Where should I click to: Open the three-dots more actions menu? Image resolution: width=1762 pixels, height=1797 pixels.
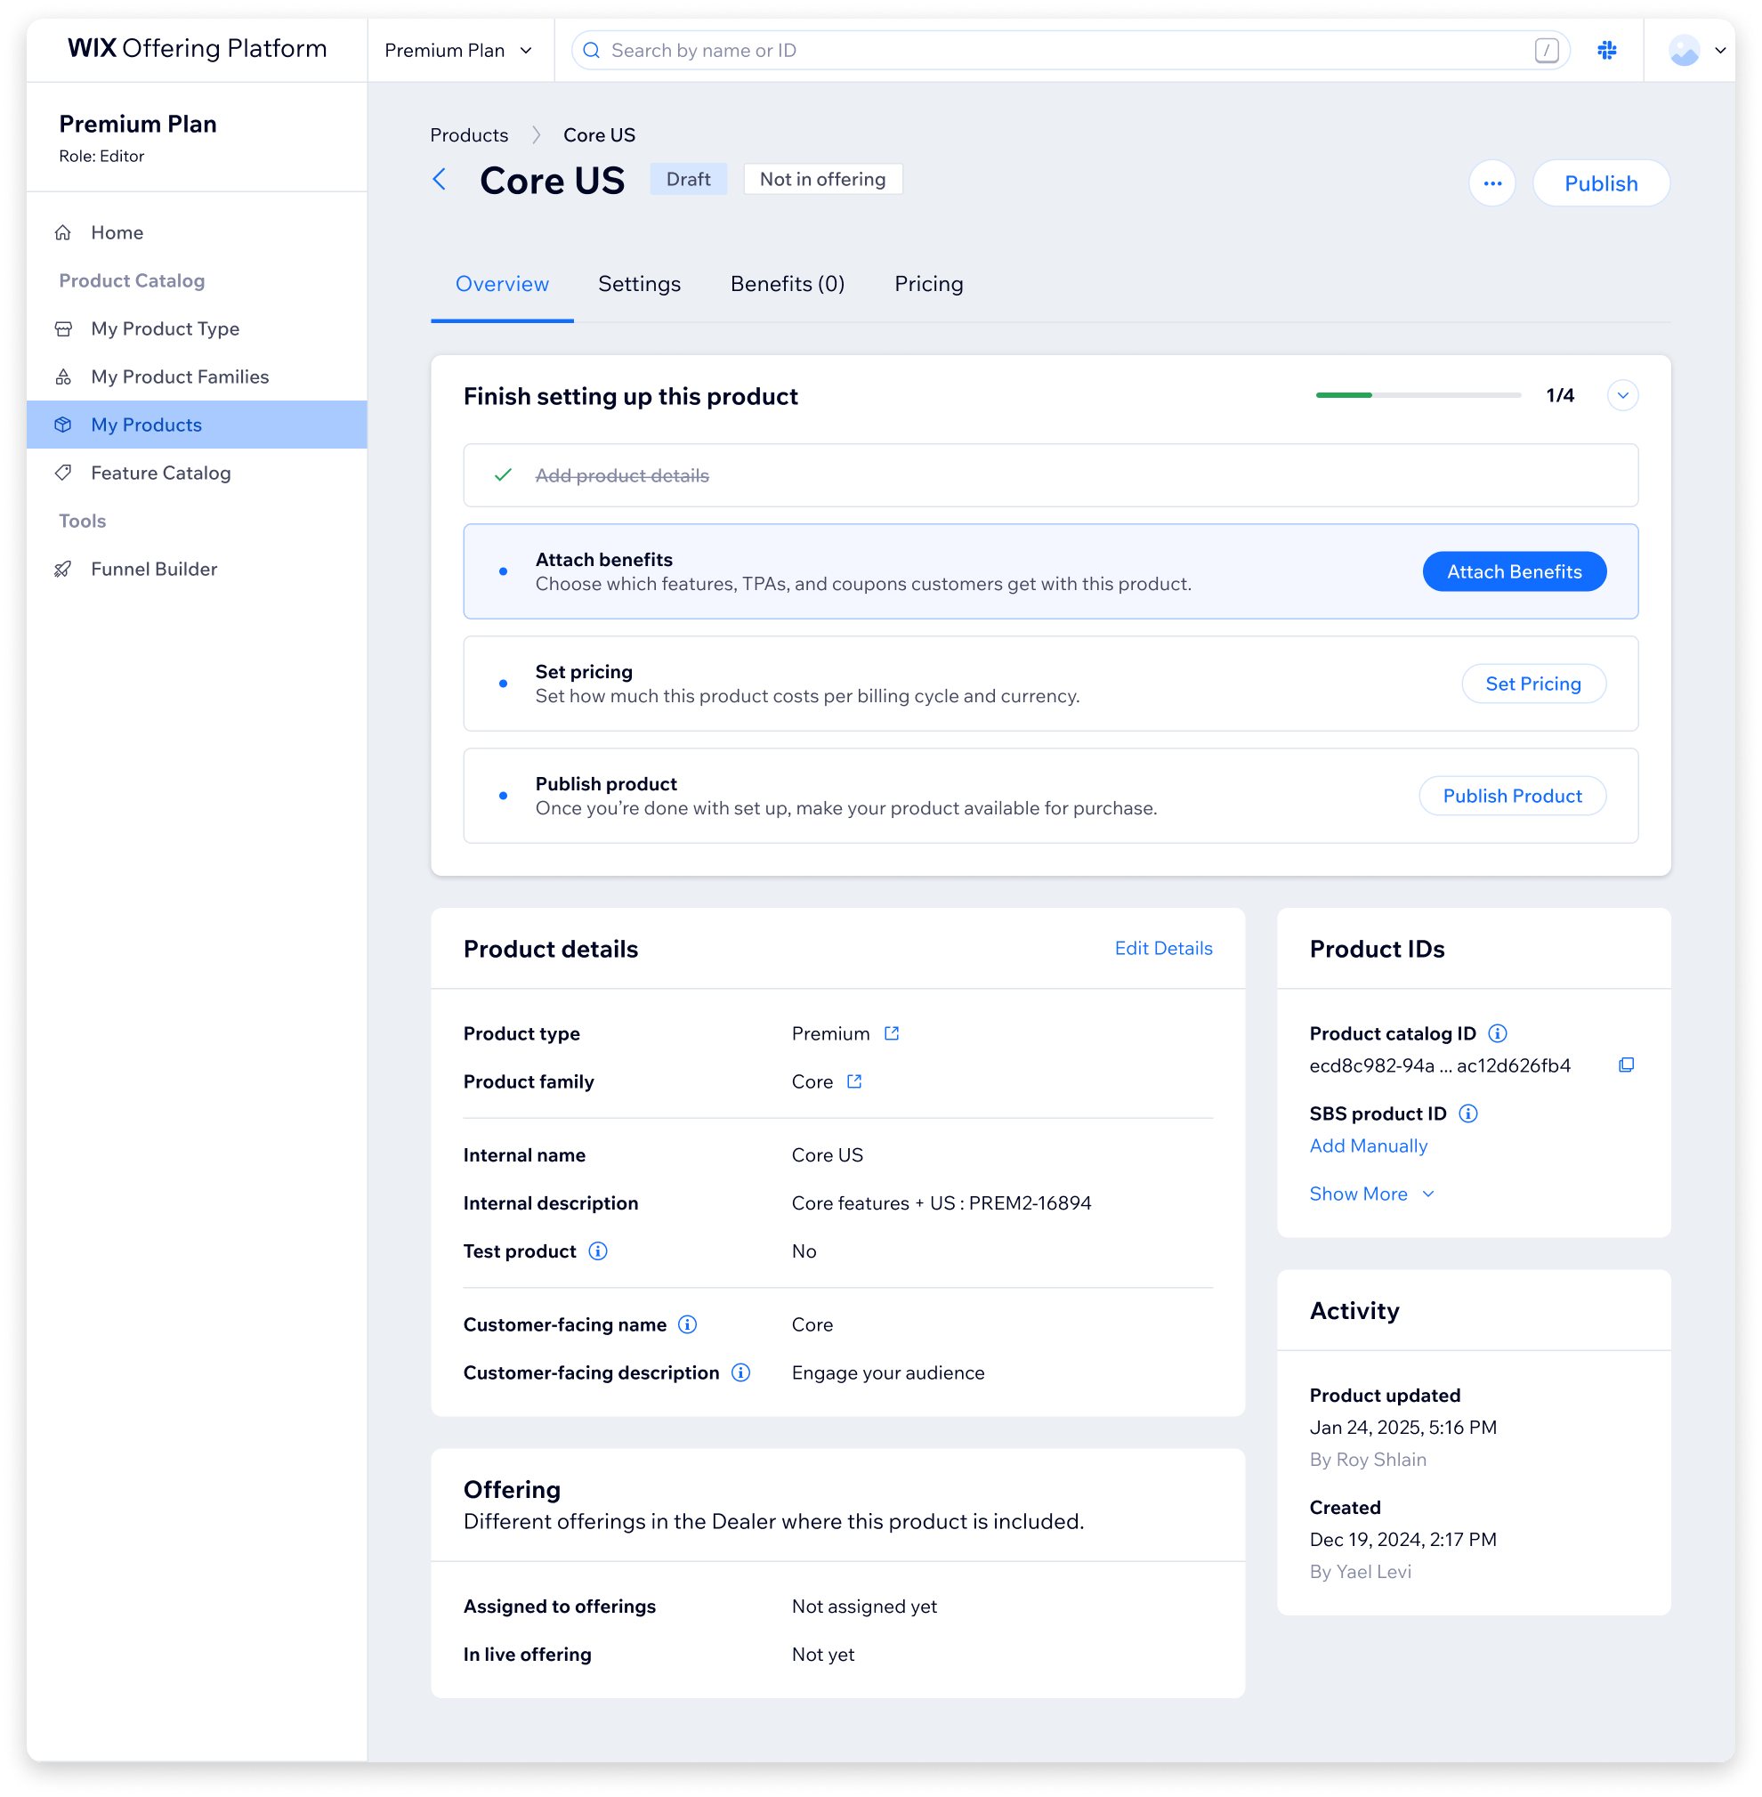[x=1491, y=183]
